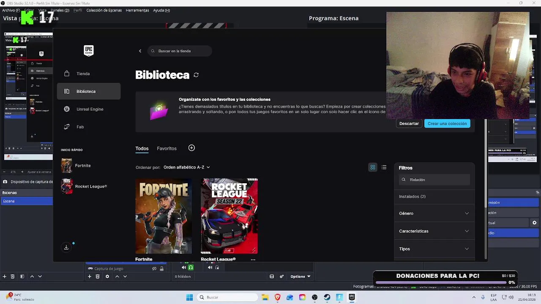Open Fab in the Epic sidebar
The width and height of the screenshot is (541, 304).
(x=89, y=127)
